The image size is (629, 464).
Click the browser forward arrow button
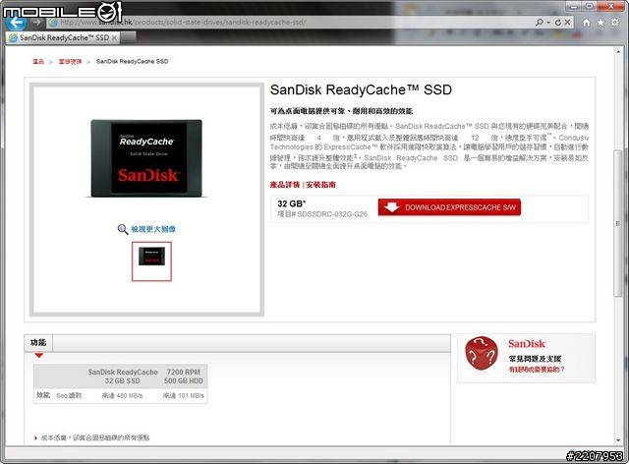click(36, 22)
